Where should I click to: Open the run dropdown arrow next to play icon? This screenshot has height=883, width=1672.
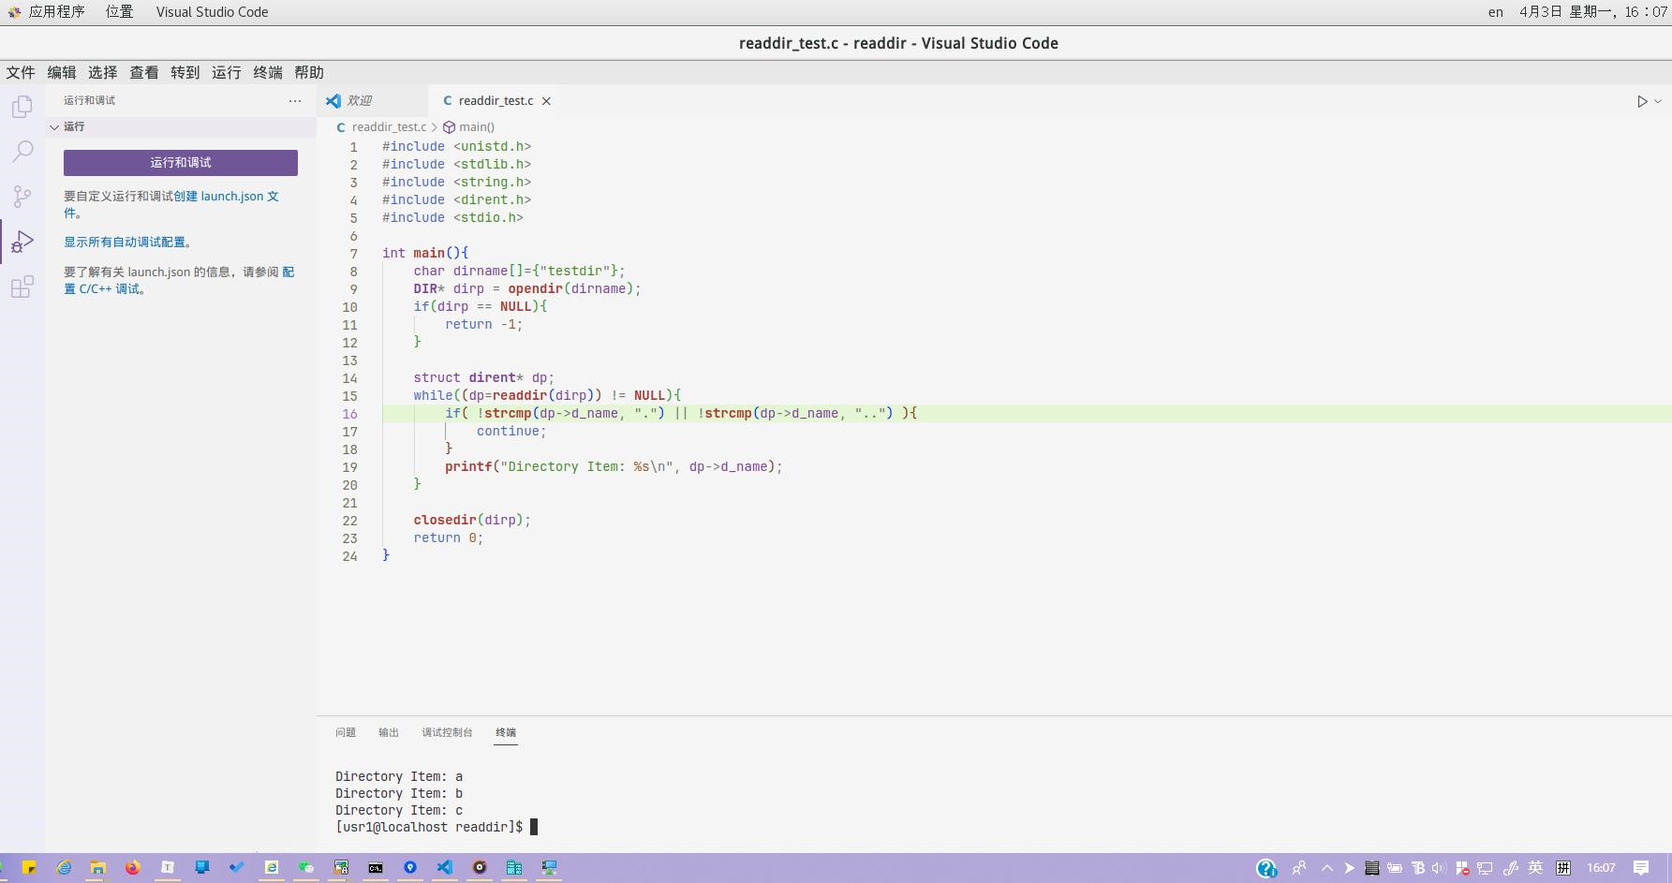1658,101
